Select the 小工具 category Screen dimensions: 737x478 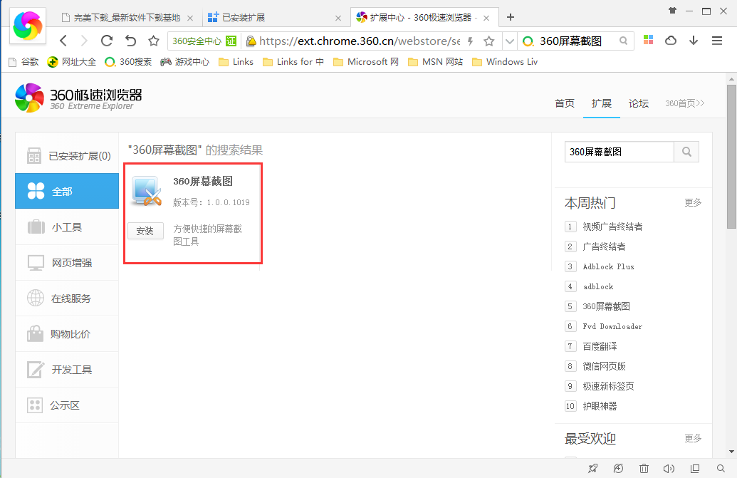pyautogui.click(x=67, y=227)
